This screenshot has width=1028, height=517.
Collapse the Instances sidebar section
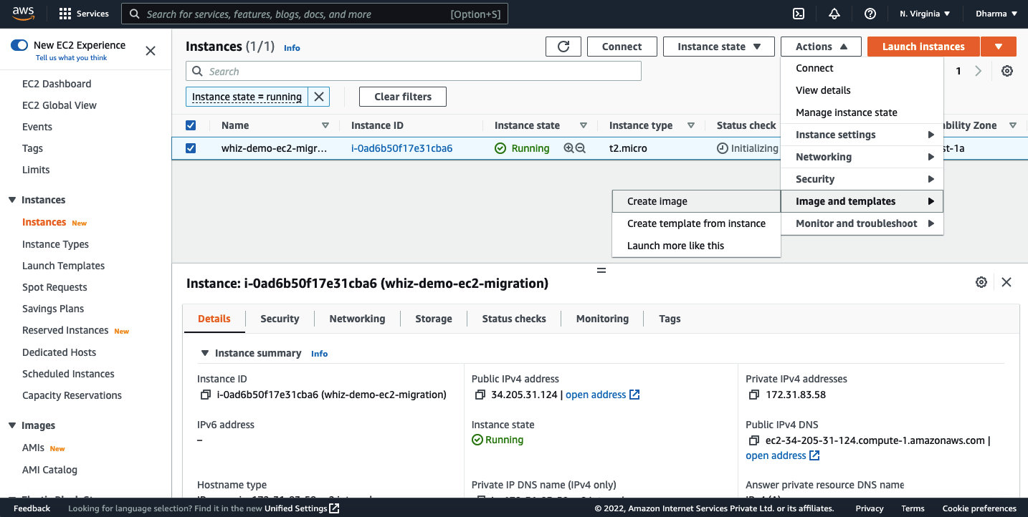coord(12,200)
